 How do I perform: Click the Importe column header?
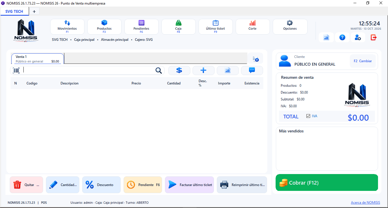pos(224,83)
